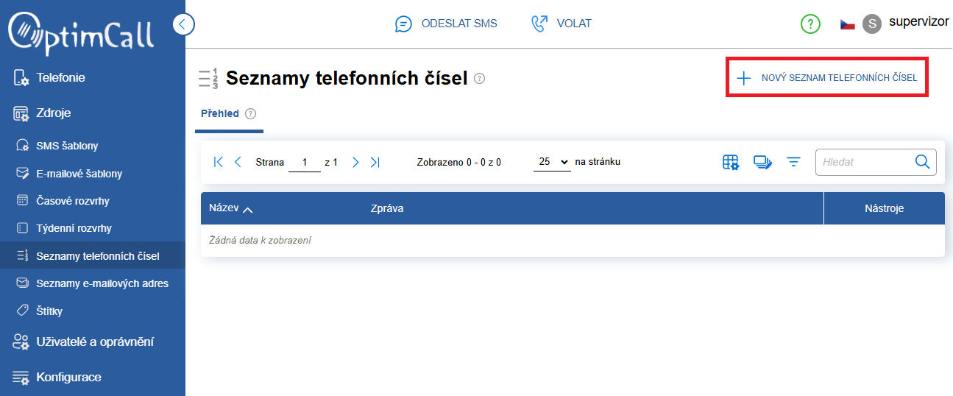The width and height of the screenshot is (953, 396).
Task: Go to the first page arrow
Action: 218,162
